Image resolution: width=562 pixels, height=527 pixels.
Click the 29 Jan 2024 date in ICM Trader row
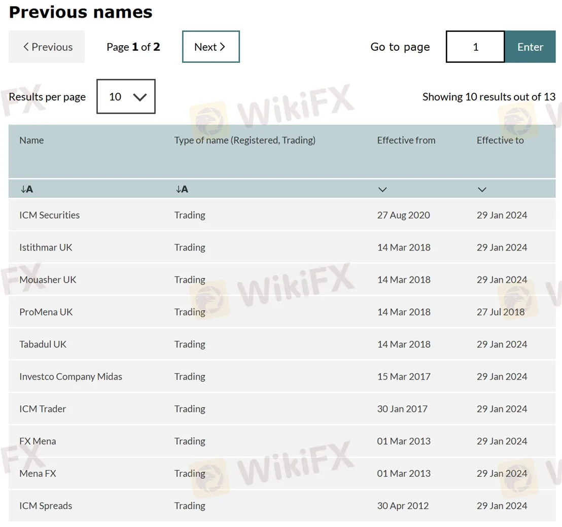point(502,409)
